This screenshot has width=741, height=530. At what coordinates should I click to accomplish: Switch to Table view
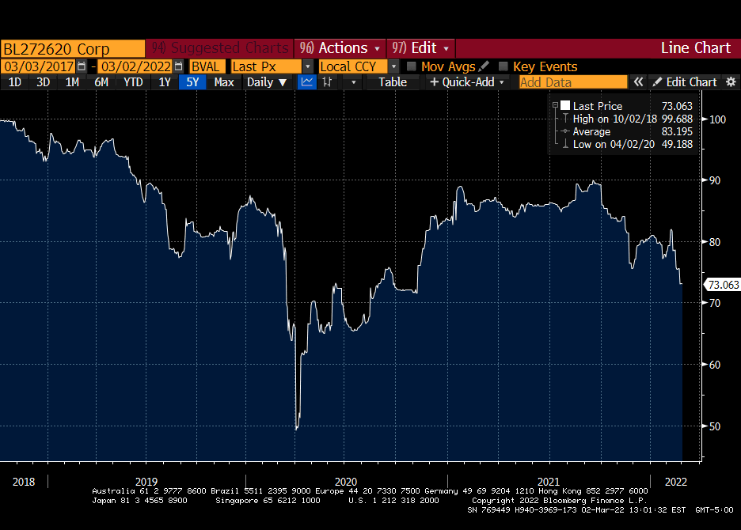pos(392,82)
